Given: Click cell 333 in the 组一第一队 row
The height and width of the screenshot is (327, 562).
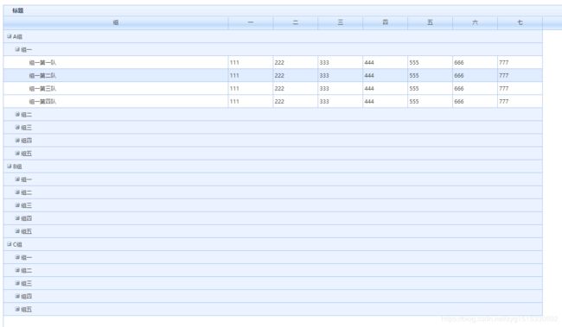Looking at the screenshot, I should [x=340, y=63].
